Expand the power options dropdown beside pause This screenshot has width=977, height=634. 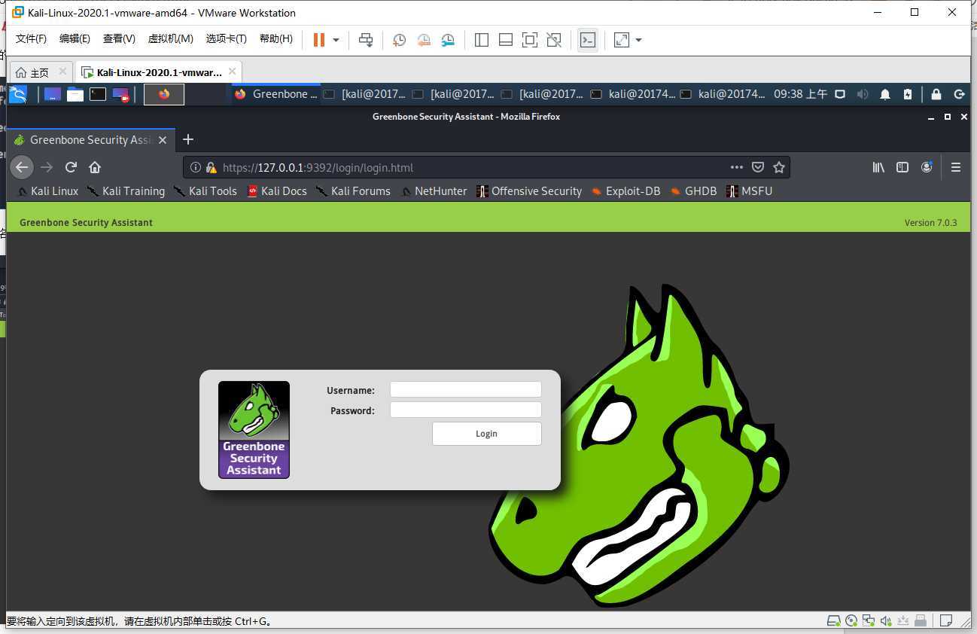pyautogui.click(x=336, y=40)
